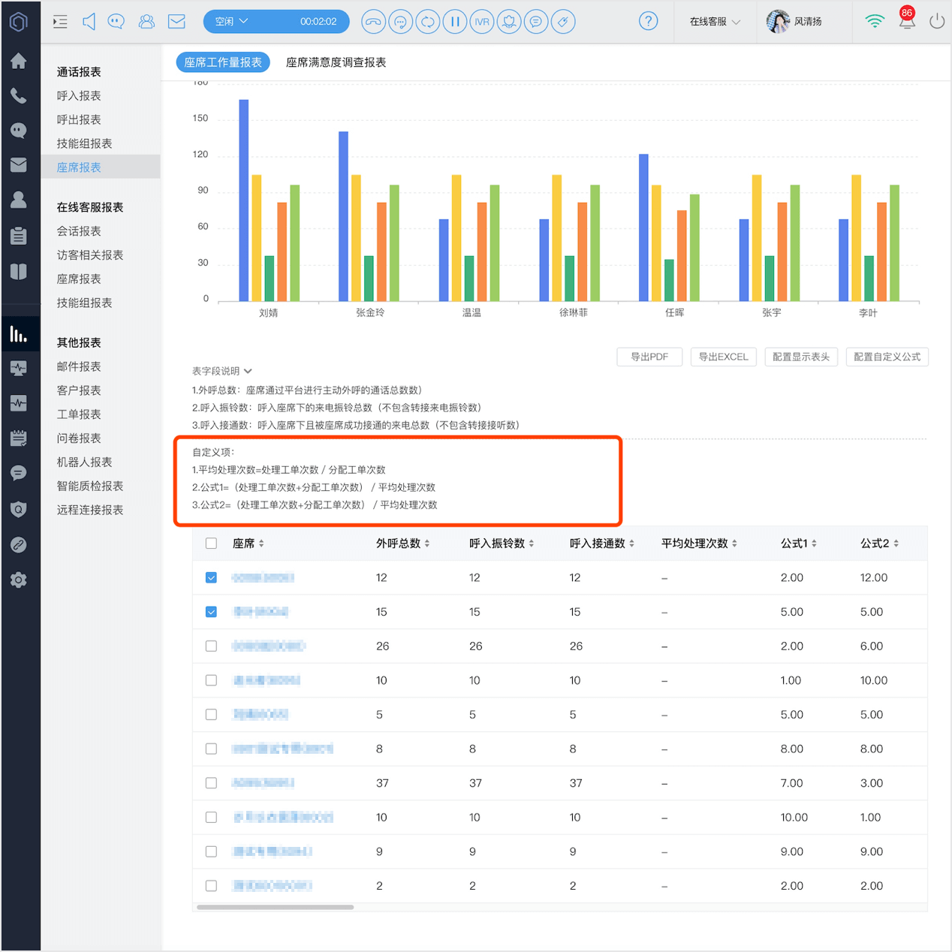Click the tag label call icon
This screenshot has height=952, width=952.
coord(563,22)
